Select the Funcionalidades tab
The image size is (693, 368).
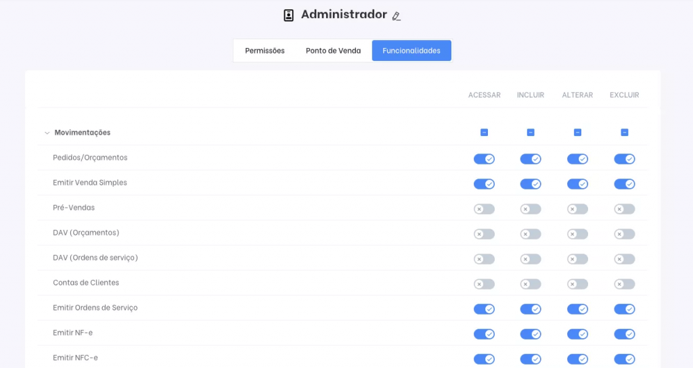[x=411, y=51]
